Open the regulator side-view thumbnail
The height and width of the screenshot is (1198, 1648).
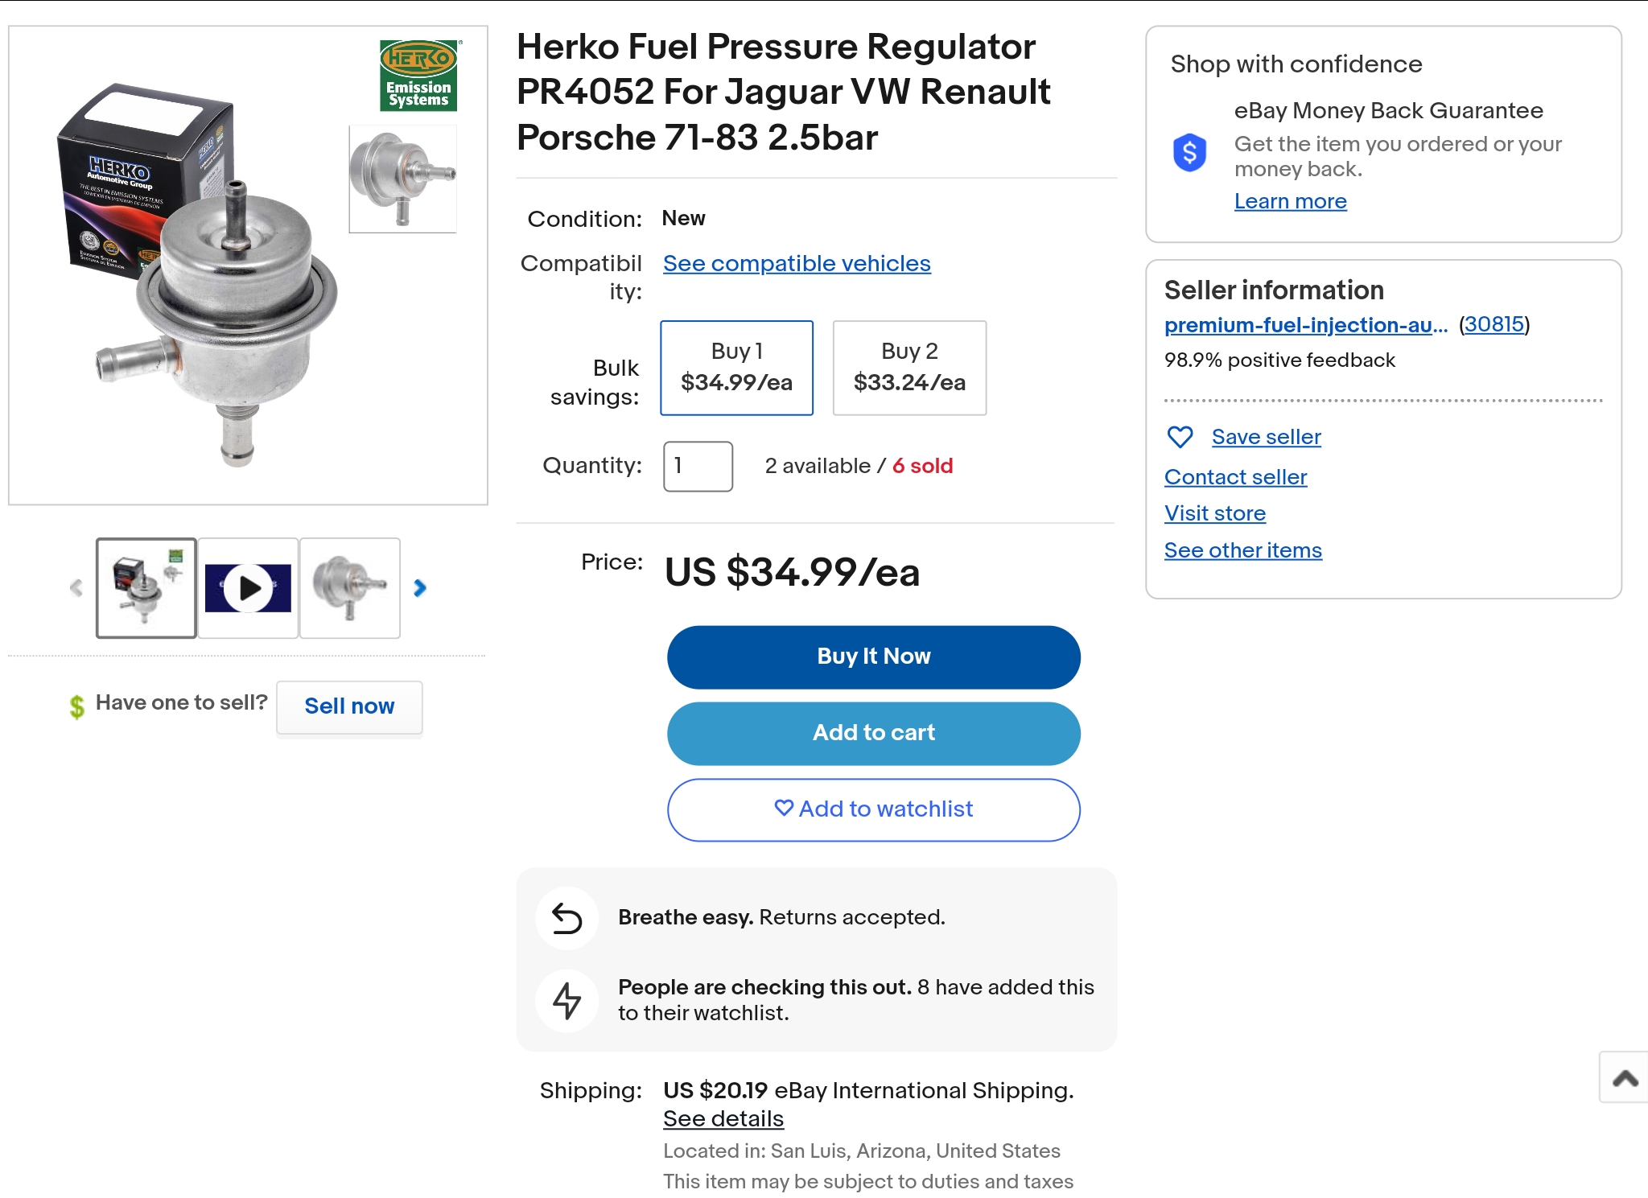[350, 588]
